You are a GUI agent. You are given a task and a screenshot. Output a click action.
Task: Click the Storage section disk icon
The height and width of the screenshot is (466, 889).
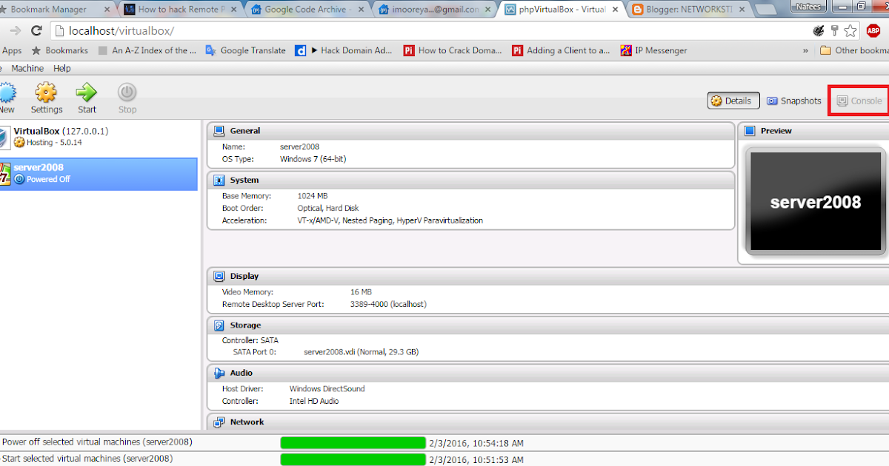click(x=219, y=325)
